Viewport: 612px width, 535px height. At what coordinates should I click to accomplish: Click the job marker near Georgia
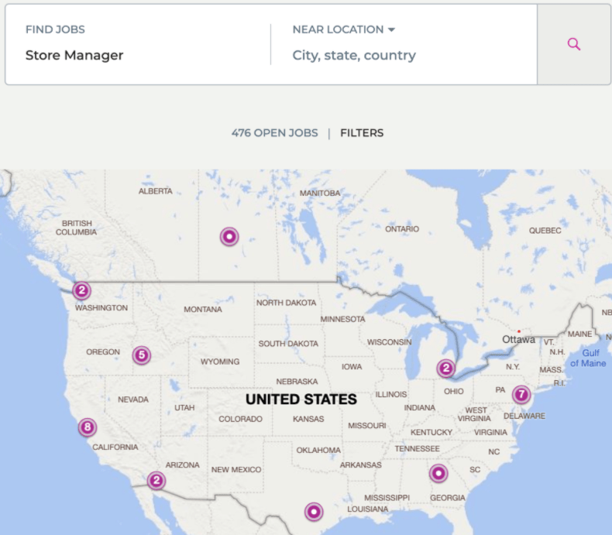(x=438, y=472)
